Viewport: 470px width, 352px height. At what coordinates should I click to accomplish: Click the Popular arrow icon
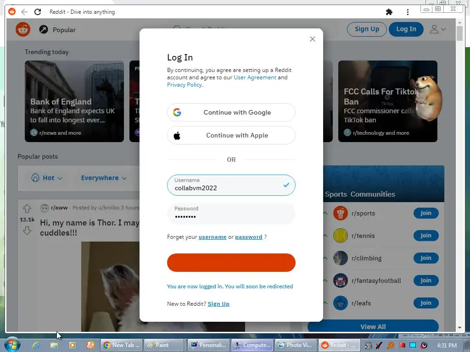44,29
